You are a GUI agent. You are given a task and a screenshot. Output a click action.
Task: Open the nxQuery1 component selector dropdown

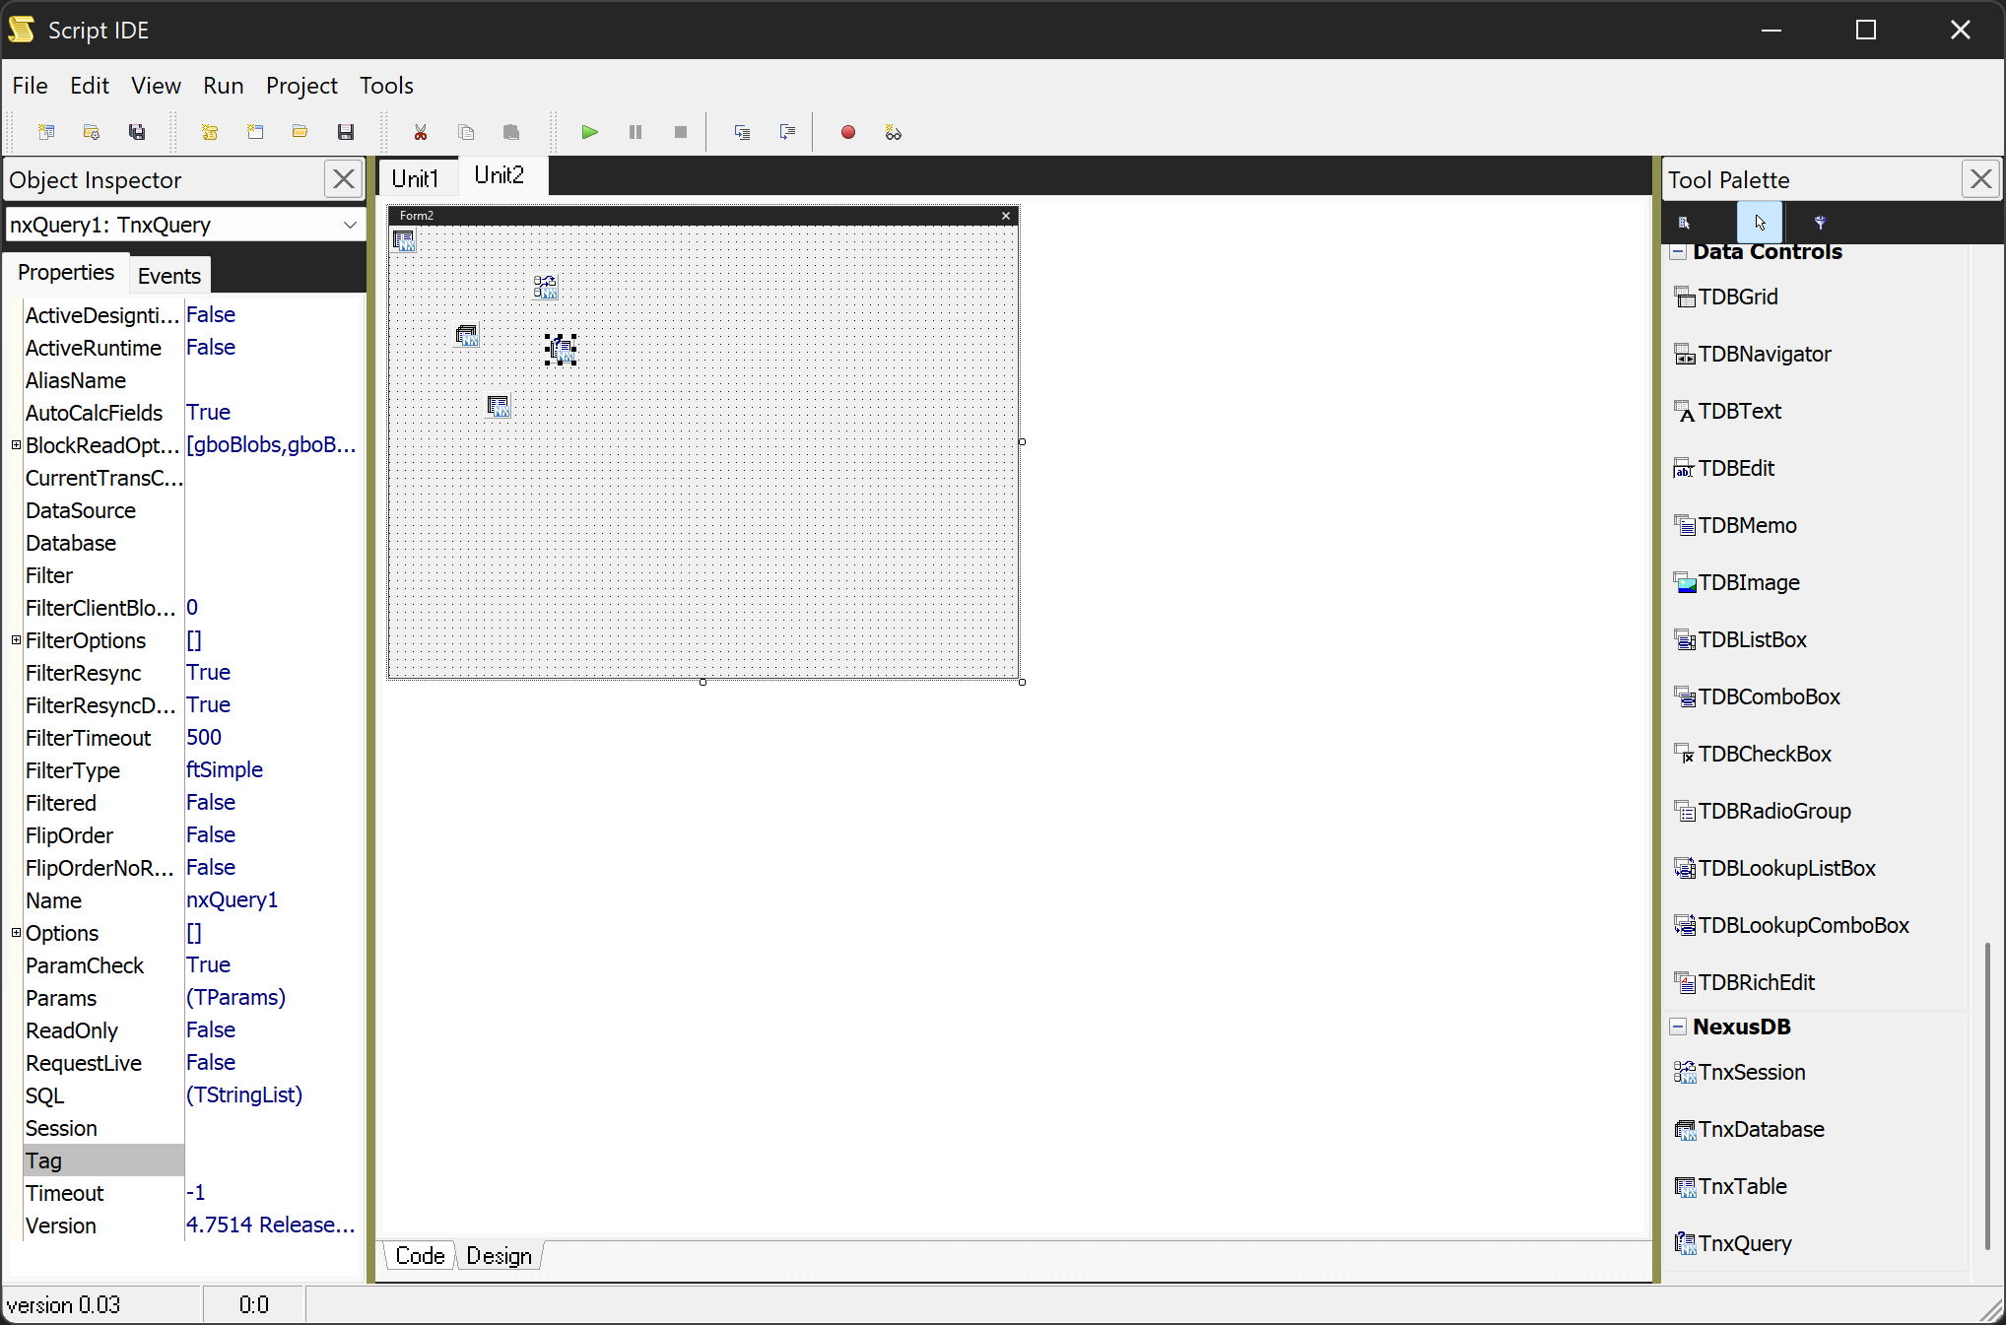(350, 225)
